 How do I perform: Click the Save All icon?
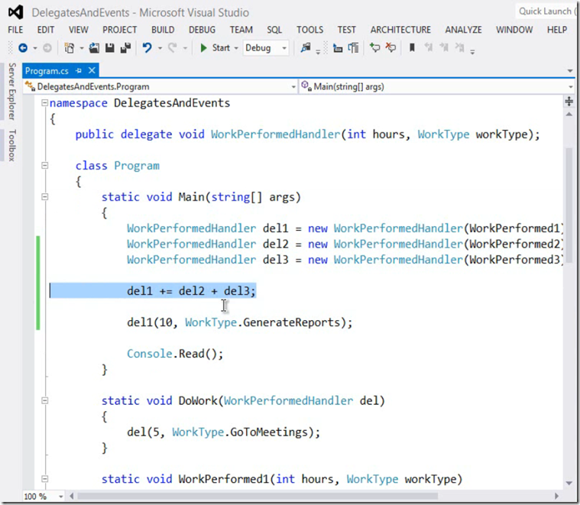(x=126, y=48)
